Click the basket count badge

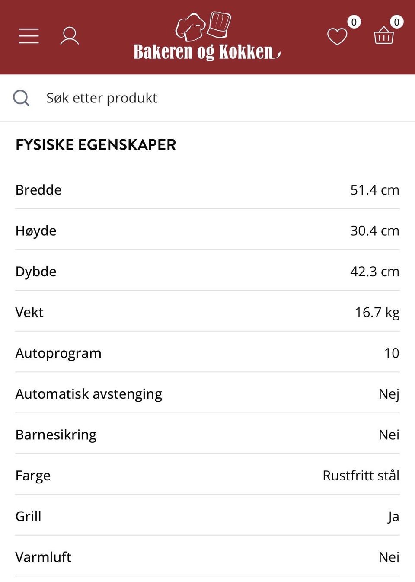pyautogui.click(x=396, y=22)
